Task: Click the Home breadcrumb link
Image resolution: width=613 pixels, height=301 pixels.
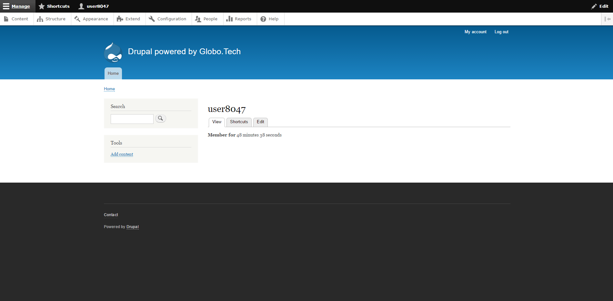Action: coord(109,89)
